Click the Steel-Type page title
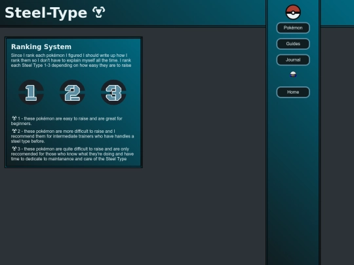 tap(46, 12)
